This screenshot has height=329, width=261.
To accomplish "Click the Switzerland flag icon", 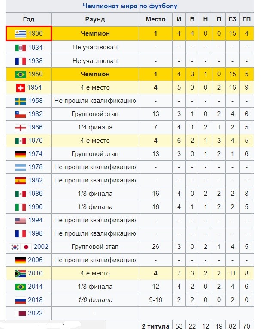I will tap(20, 87).
